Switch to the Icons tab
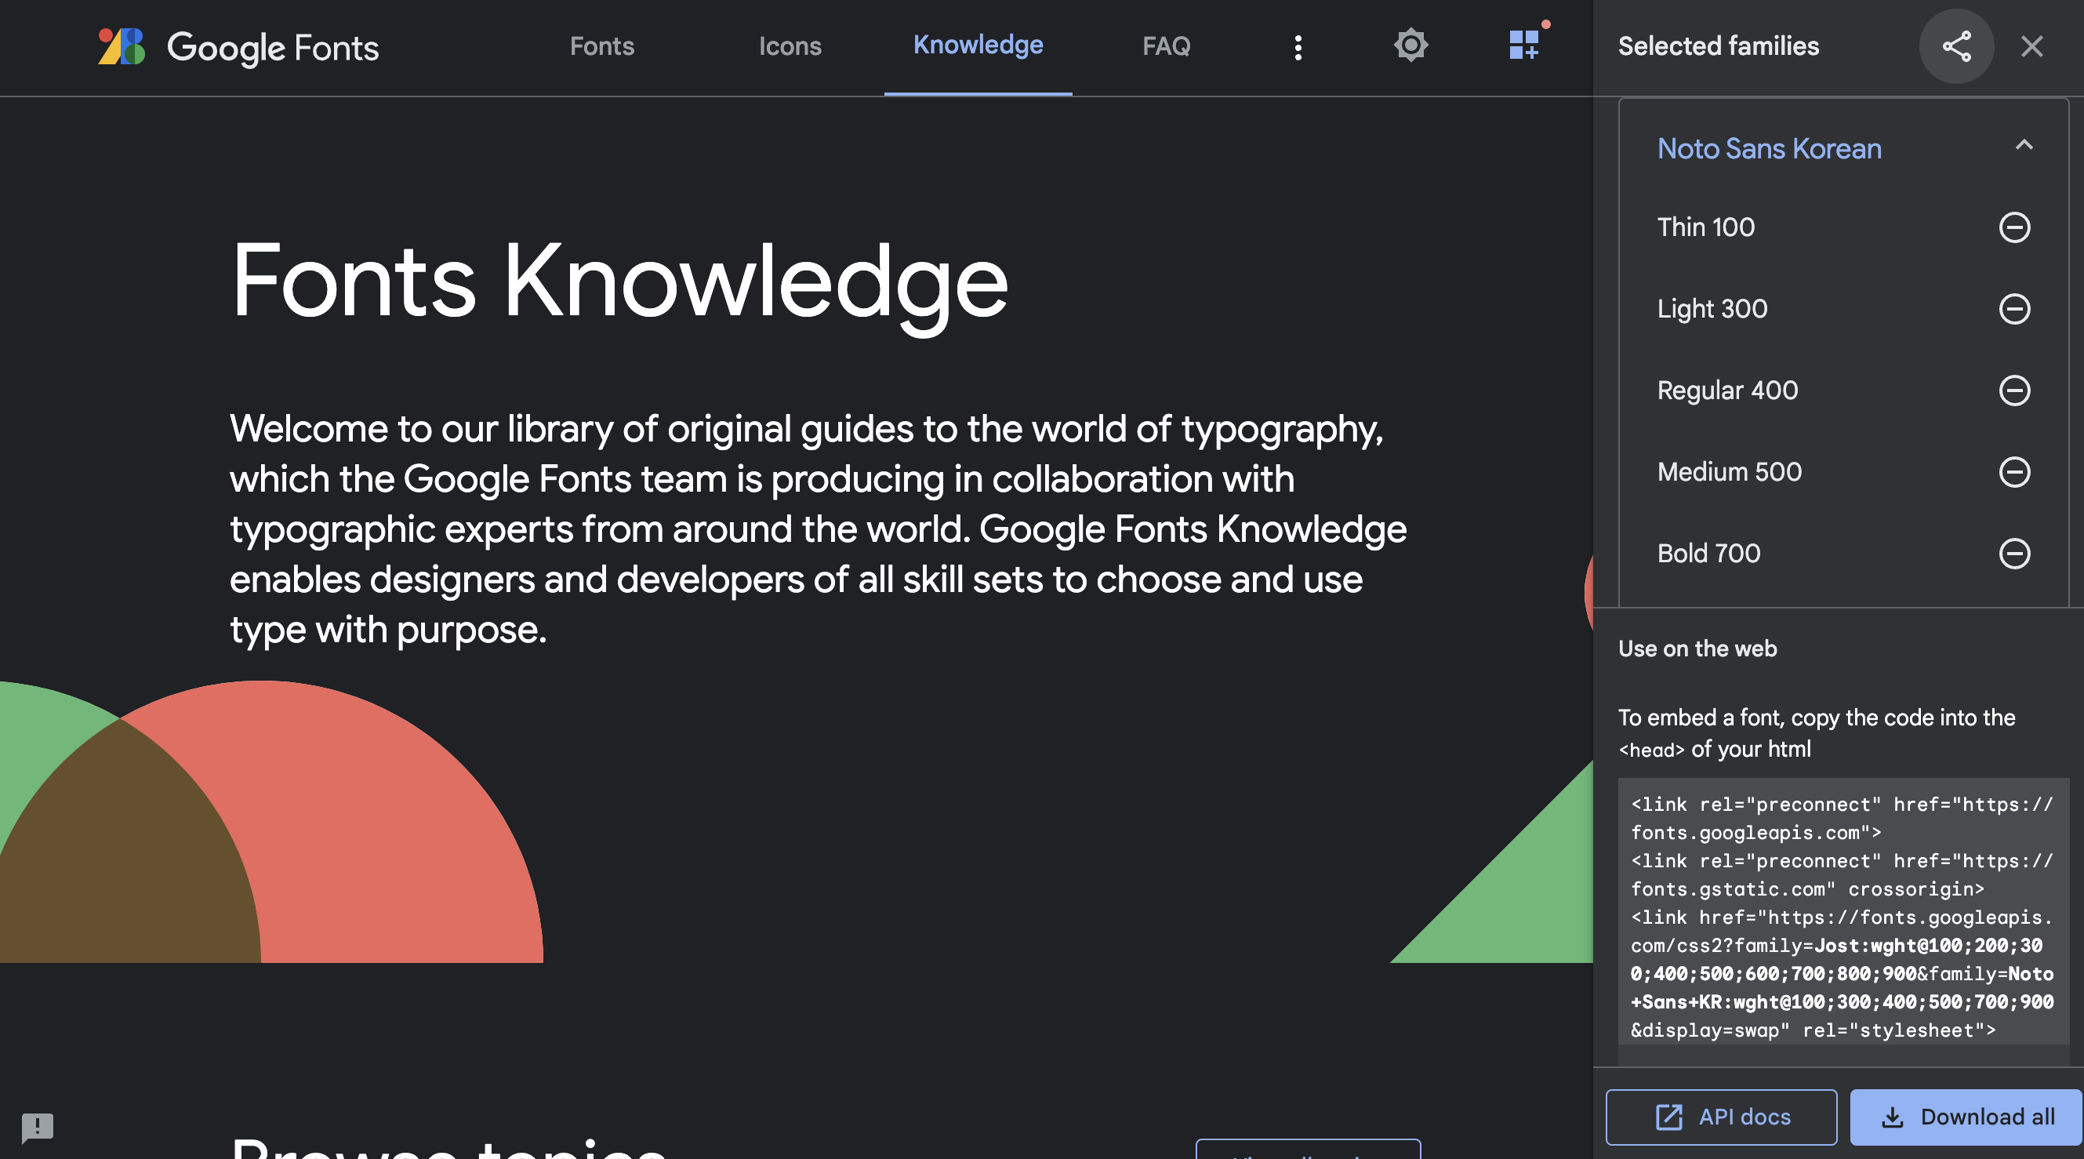 790,46
